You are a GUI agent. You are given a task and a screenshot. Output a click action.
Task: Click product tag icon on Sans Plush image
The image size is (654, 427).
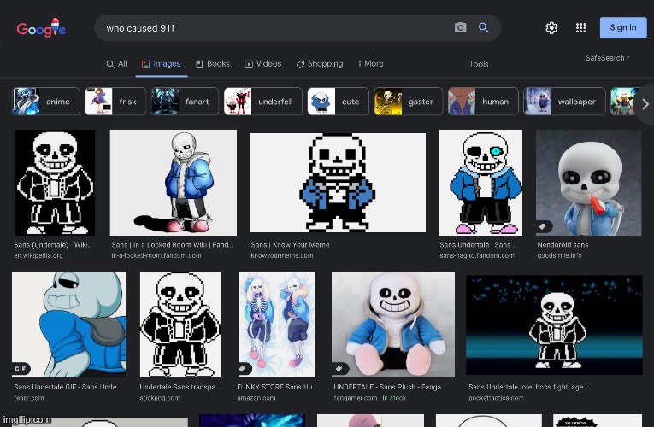[x=339, y=369]
